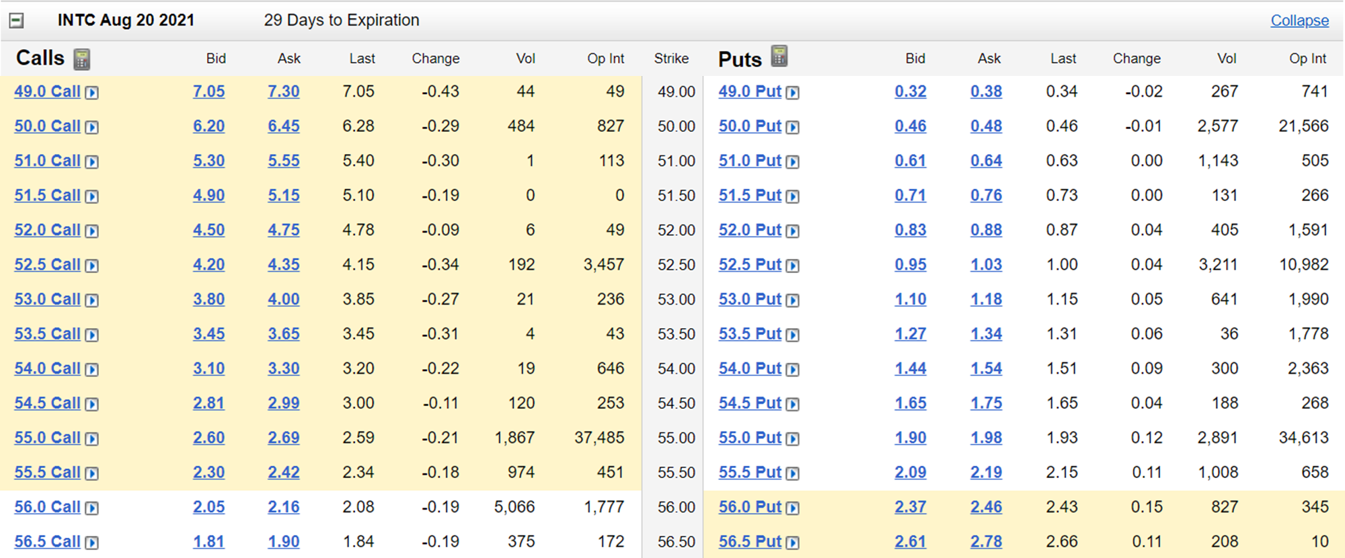
Task: Click the INTC Aug 20 2021 heading
Action: pyautogui.click(x=126, y=20)
